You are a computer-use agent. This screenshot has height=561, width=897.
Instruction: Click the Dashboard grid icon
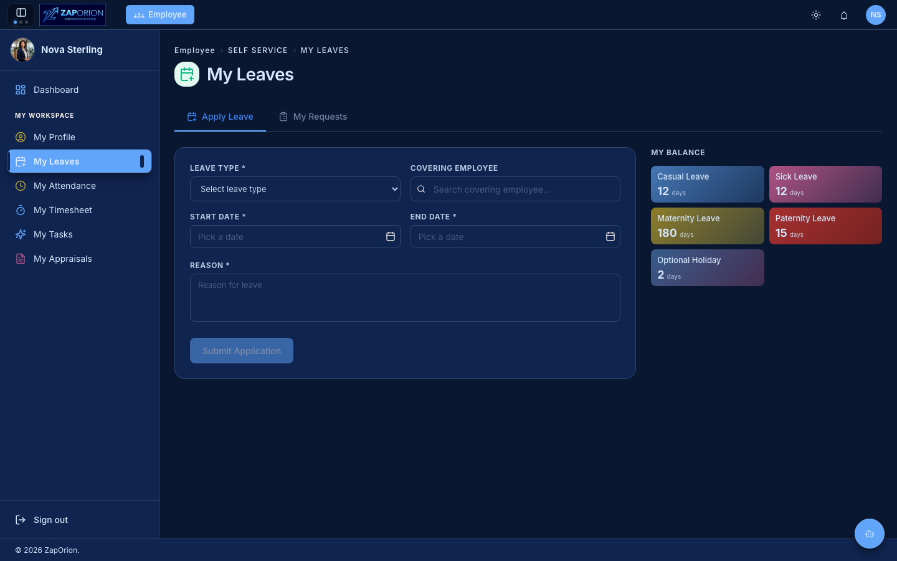21,90
